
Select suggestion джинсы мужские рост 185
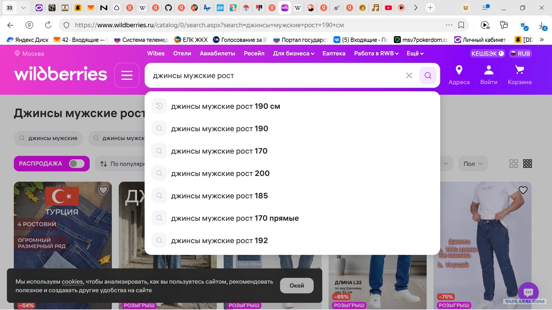292,196
